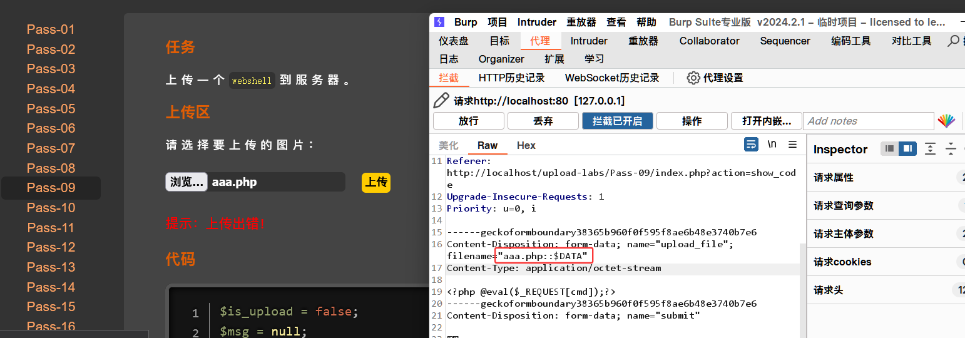Open Pass-05 in the sidebar

(x=51, y=108)
